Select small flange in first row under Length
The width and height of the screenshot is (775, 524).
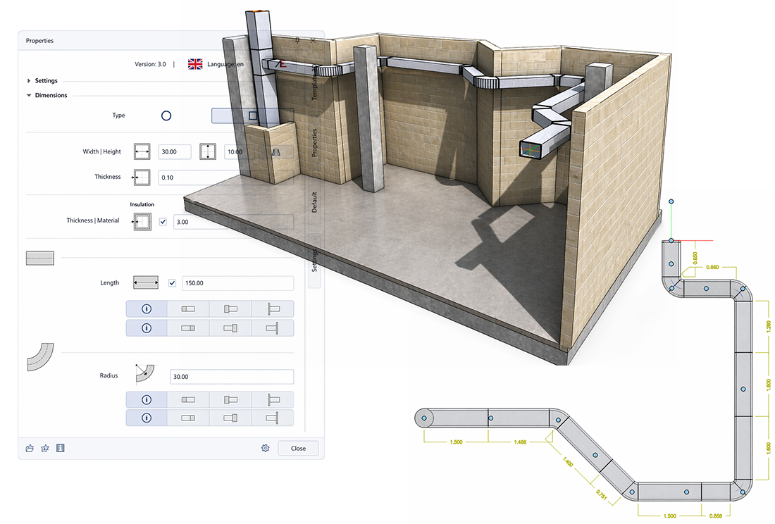(x=230, y=308)
